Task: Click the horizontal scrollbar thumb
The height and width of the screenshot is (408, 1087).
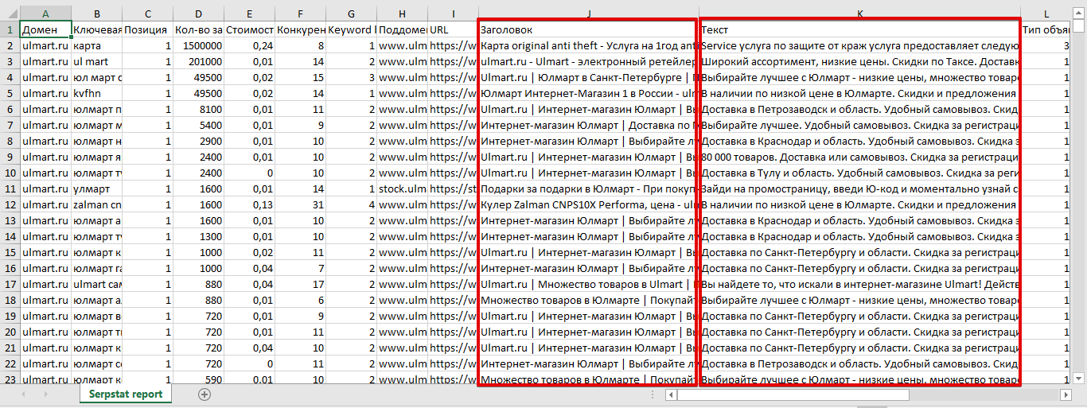Action: pyautogui.click(x=793, y=395)
